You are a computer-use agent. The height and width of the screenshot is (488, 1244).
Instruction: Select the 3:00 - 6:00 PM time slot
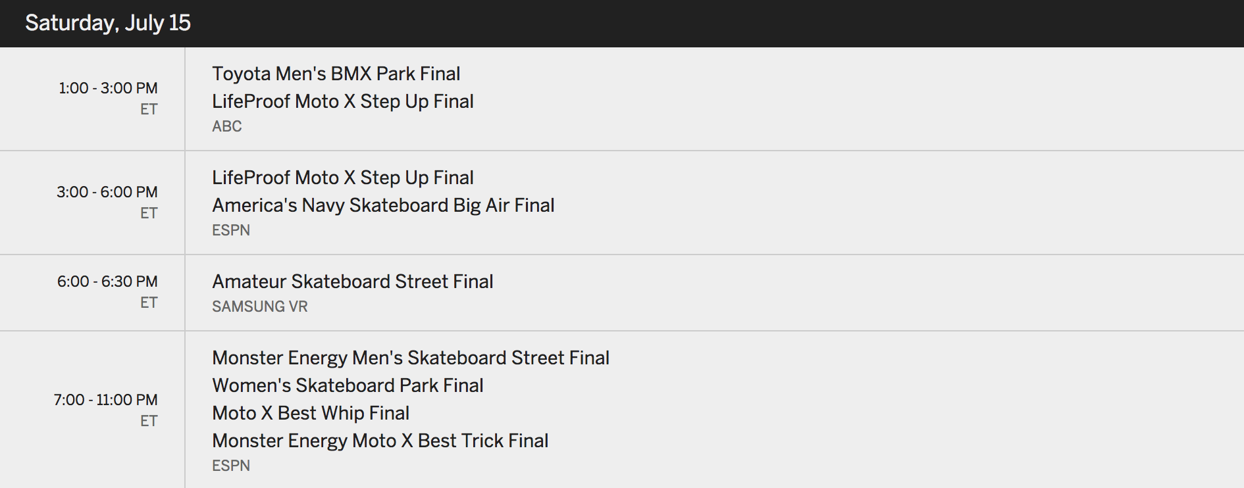click(x=107, y=192)
